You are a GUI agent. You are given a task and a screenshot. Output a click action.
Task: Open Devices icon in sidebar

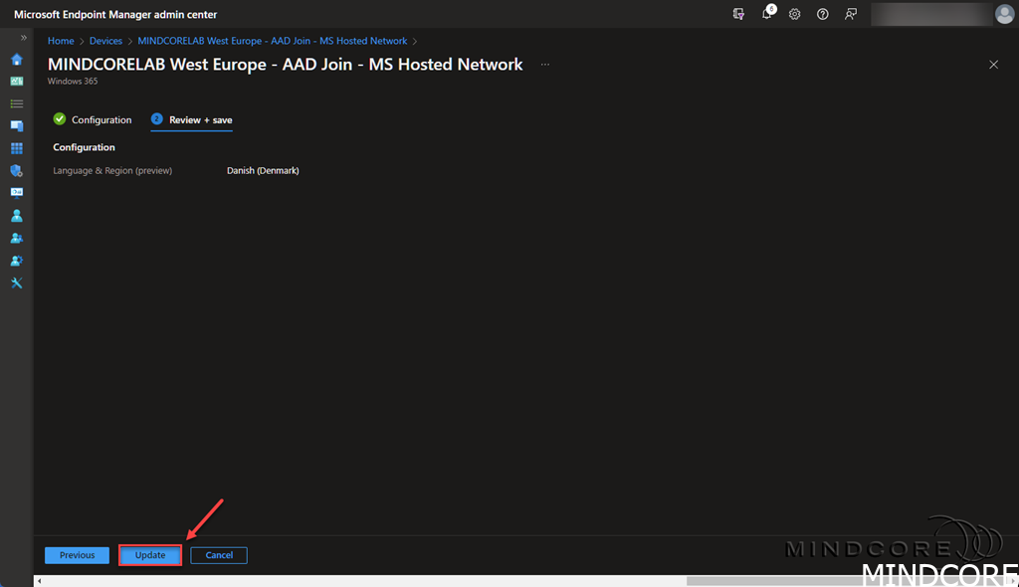pos(16,126)
